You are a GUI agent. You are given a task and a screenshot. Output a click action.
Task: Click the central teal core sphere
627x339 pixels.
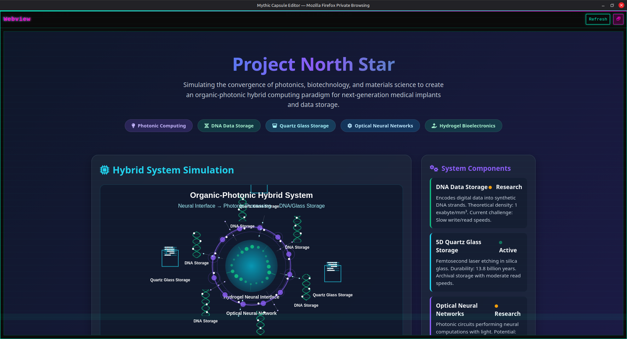[x=251, y=266]
